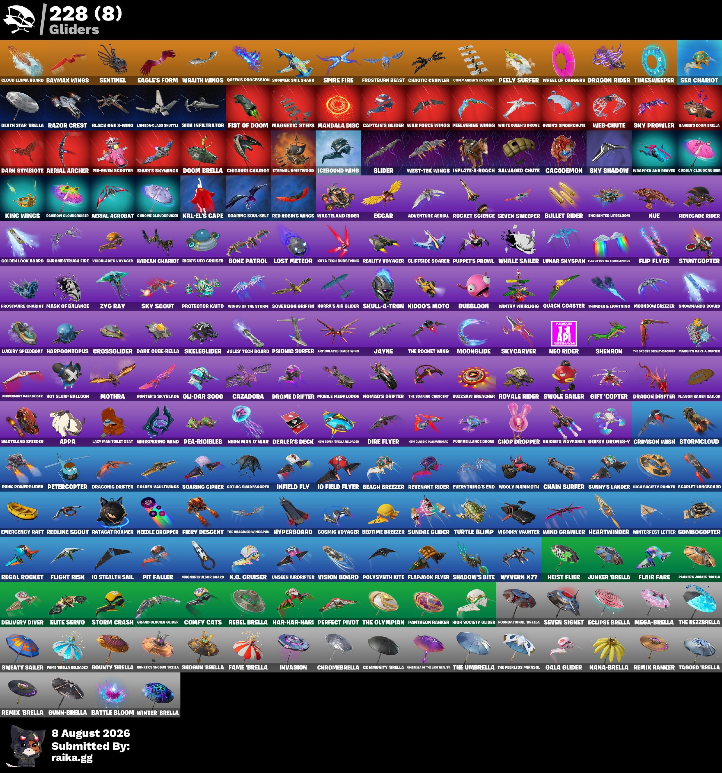Click the "raika.gg" submitter name
722x773 pixels.
coord(72,758)
